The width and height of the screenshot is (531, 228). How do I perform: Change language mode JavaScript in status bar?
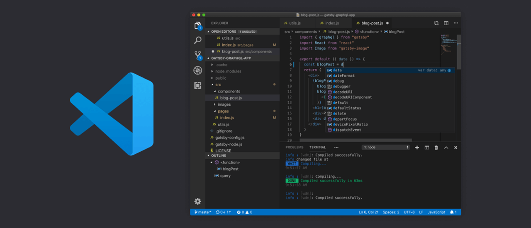(x=436, y=212)
